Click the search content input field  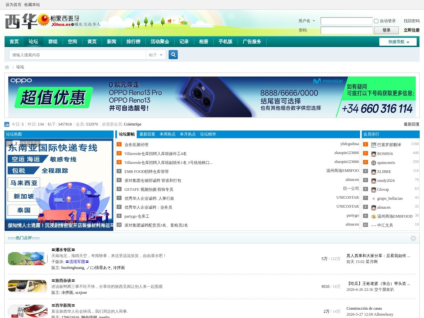78,55
